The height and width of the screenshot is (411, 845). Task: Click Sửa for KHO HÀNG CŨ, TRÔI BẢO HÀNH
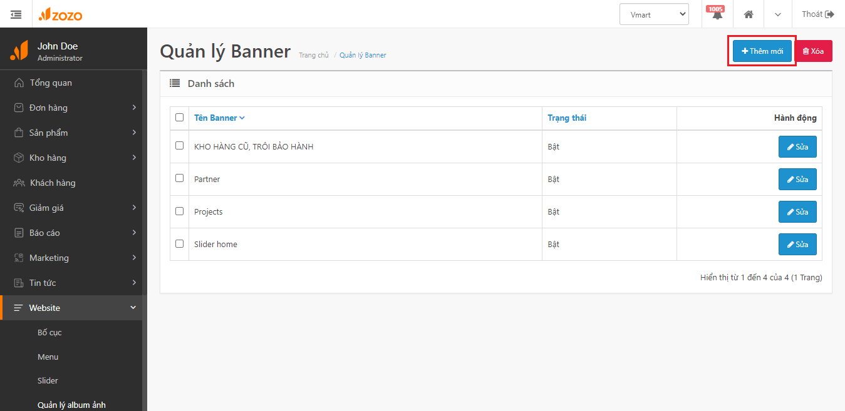point(797,146)
